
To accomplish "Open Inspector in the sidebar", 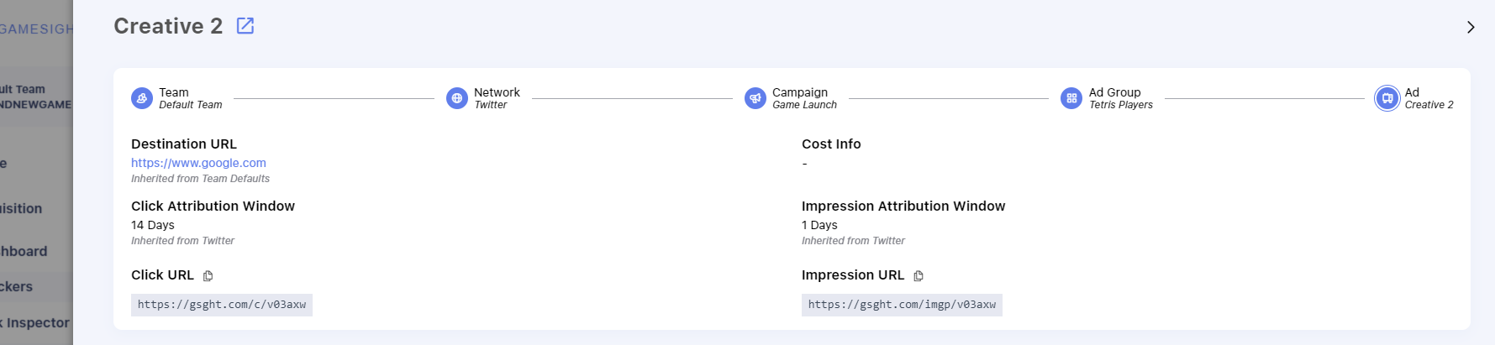I will 35,322.
